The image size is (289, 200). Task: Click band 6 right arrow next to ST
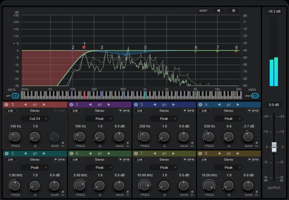(x=109, y=153)
